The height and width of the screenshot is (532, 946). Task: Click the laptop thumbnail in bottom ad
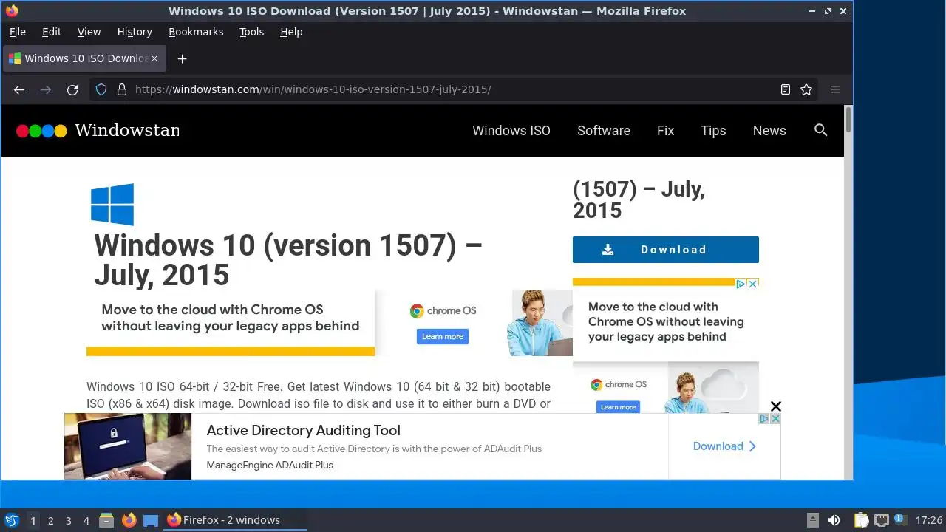coord(128,446)
